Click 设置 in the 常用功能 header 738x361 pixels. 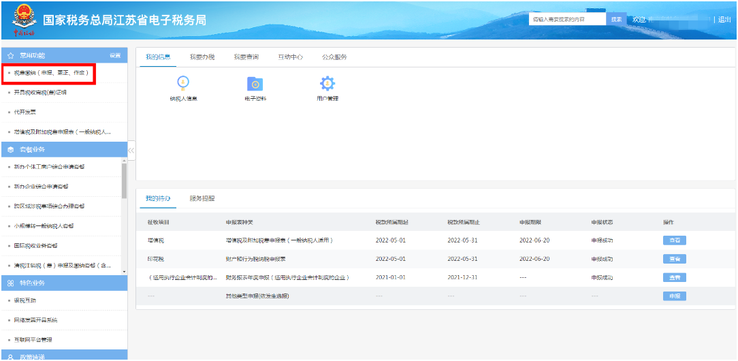(115, 55)
